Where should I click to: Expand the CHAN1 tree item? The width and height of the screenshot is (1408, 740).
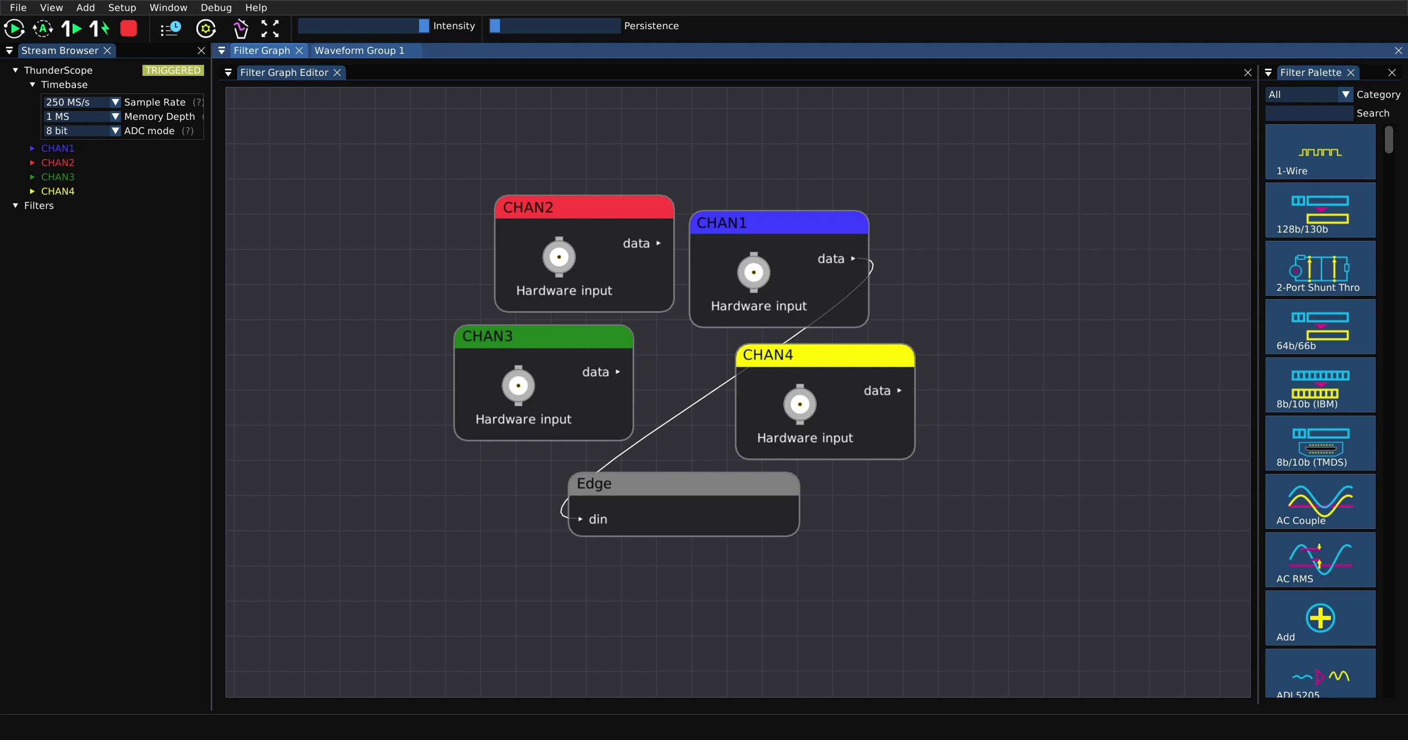click(x=32, y=148)
